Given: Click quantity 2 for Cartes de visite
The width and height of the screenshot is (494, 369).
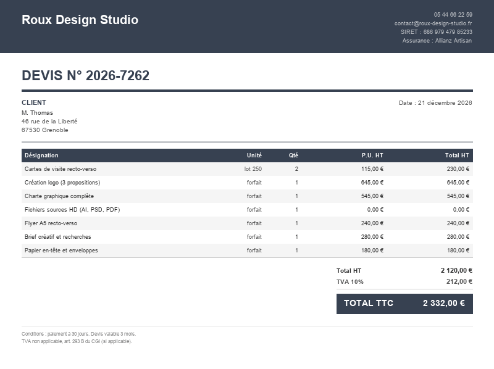Looking at the screenshot, I should tap(296, 169).
